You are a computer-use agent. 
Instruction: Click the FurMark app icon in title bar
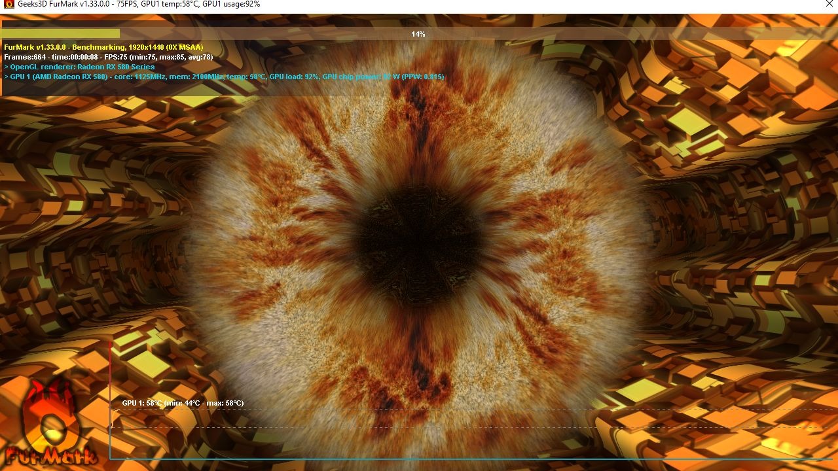pyautogui.click(x=9, y=5)
